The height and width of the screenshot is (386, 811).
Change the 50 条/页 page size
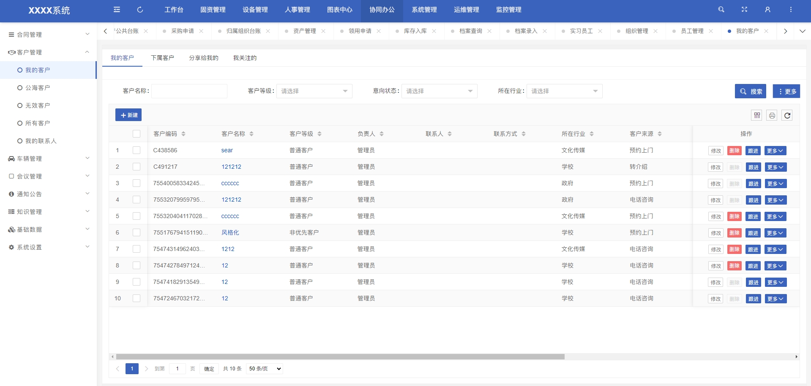(265, 369)
